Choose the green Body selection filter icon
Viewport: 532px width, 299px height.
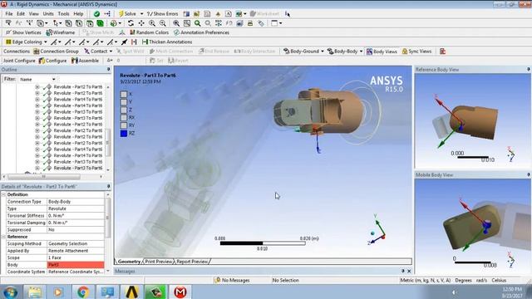point(101,23)
